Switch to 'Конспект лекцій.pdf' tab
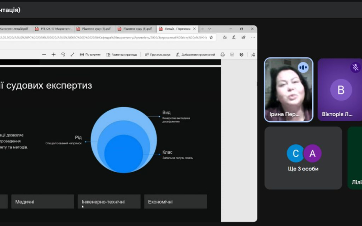The height and width of the screenshot is (226, 362). click(16, 29)
